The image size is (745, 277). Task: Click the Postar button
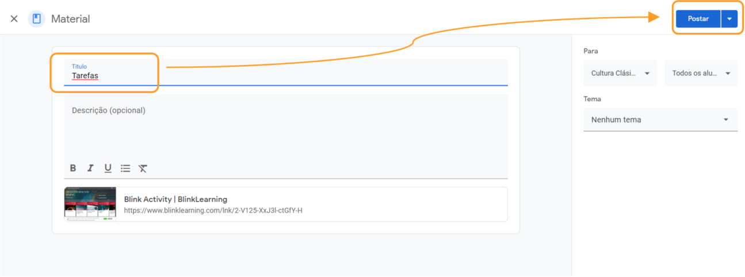(698, 19)
